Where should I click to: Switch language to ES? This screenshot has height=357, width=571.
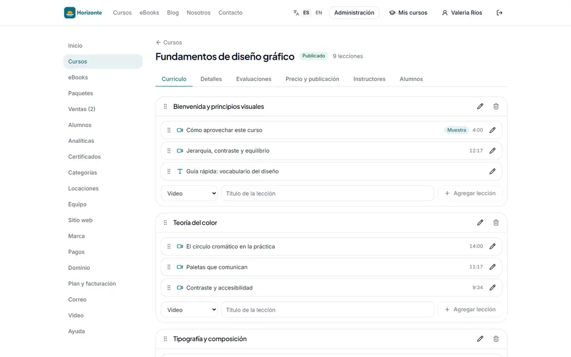tap(306, 13)
